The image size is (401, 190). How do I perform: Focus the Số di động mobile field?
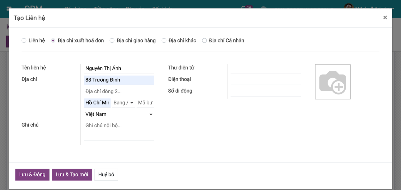coord(265,91)
